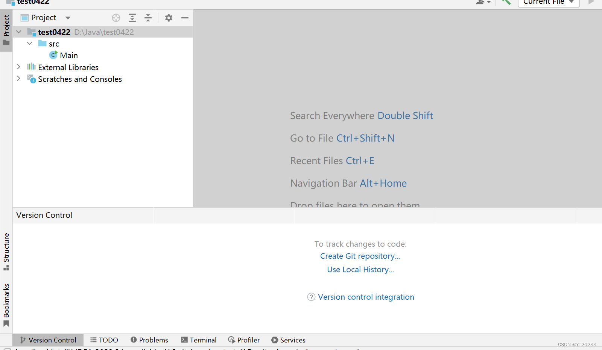Select test0422 project root row

click(x=103, y=32)
